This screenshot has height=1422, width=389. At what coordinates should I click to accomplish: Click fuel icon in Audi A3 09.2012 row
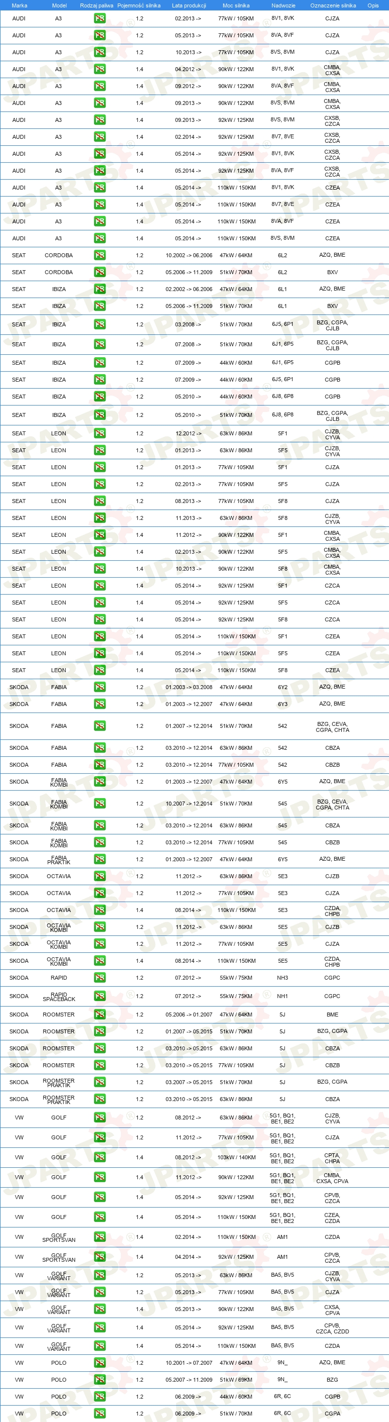click(100, 86)
